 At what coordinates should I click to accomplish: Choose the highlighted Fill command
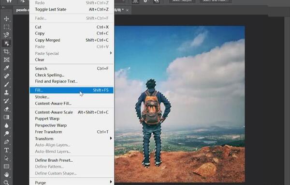[72, 90]
